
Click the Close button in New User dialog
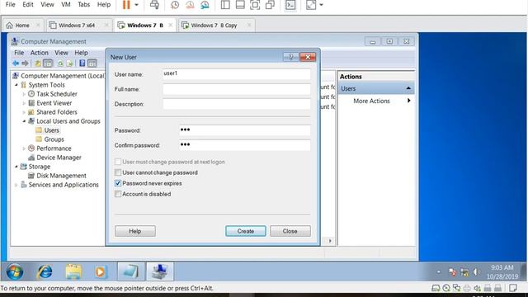(290, 231)
